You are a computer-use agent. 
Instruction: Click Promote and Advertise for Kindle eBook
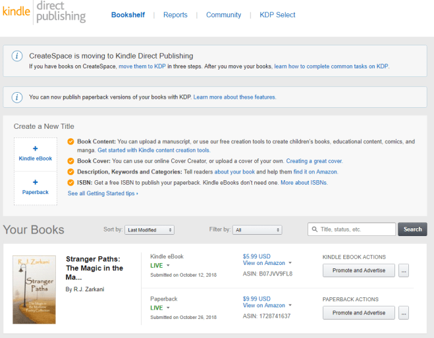tap(359, 270)
